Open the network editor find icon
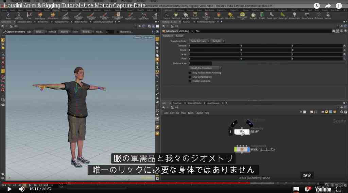The width and height of the screenshot is (348, 193). [342, 112]
